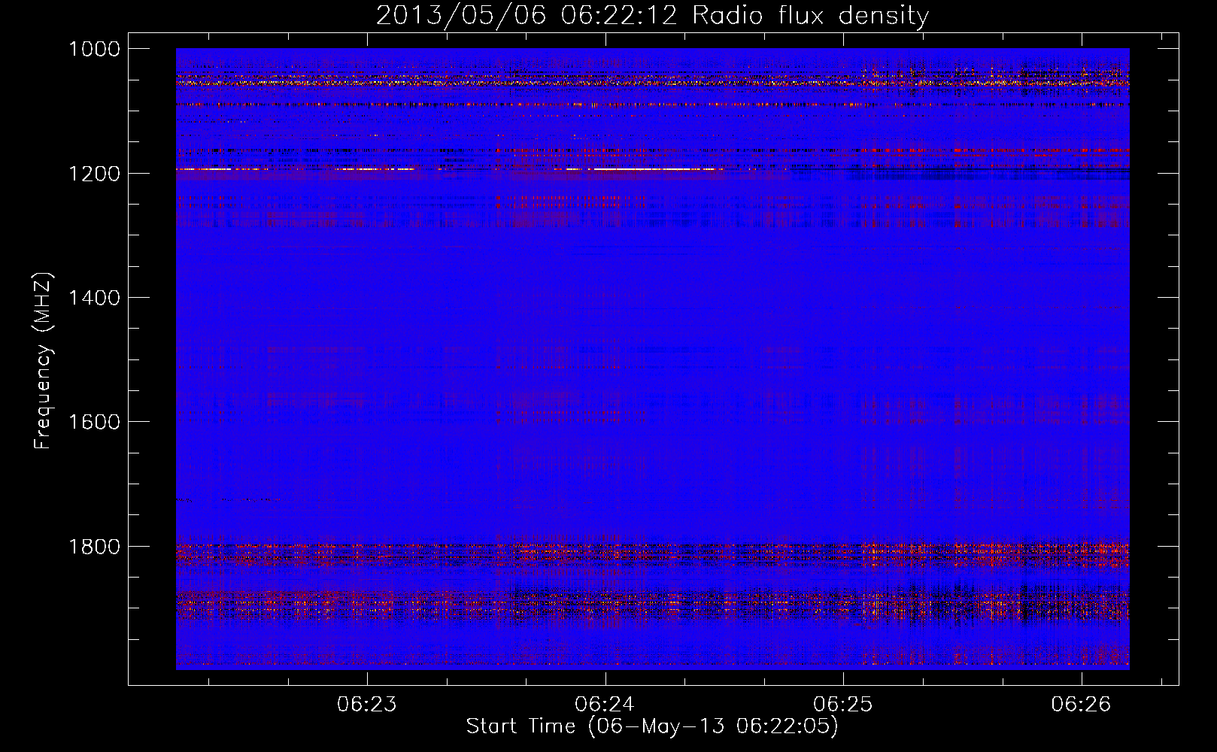
Task: Select the 1800 frequency tick label
Action: coord(94,547)
